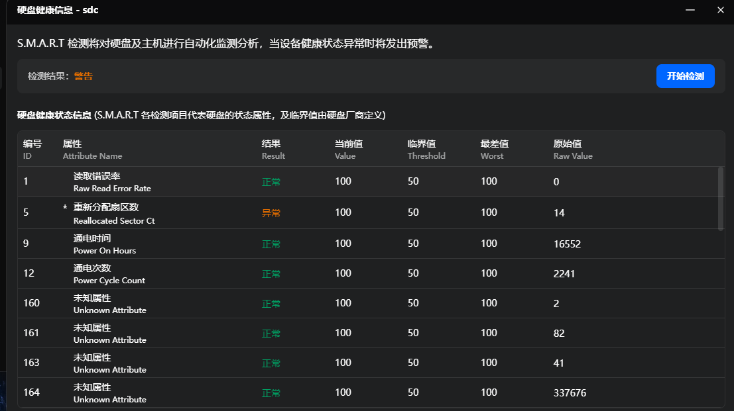Screen dimensions: 734x411
Task: Click the asterisk marker beside 重新分配扇区数
Action: 65,208
